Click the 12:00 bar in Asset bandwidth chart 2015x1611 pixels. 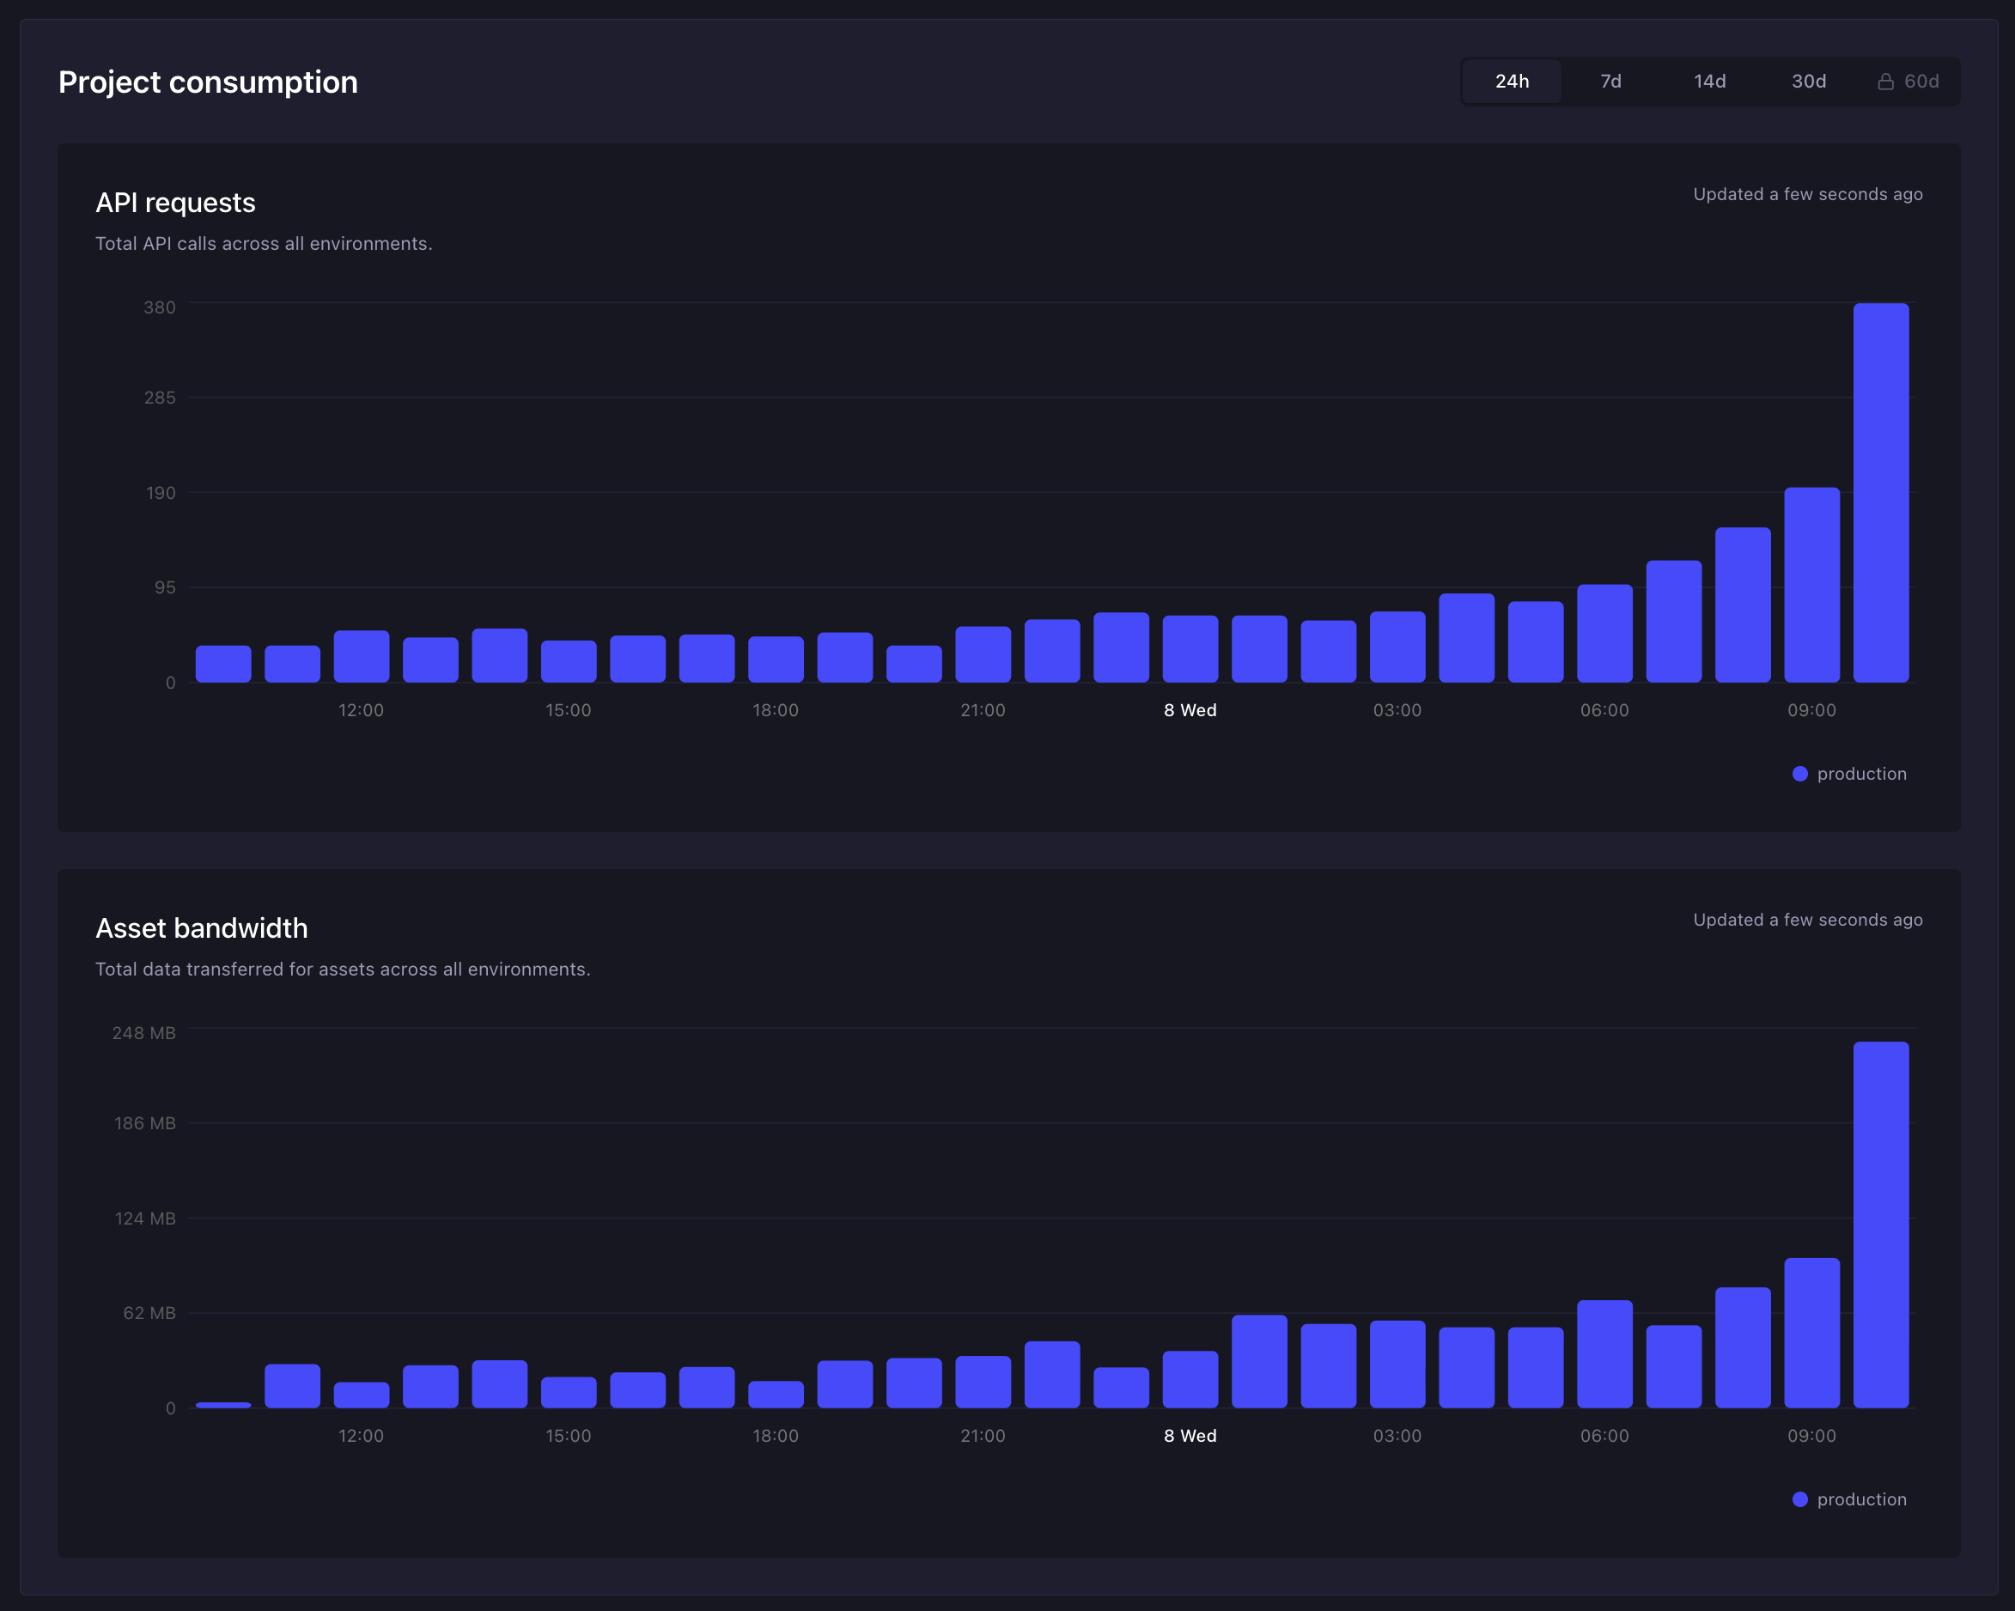(x=361, y=1395)
